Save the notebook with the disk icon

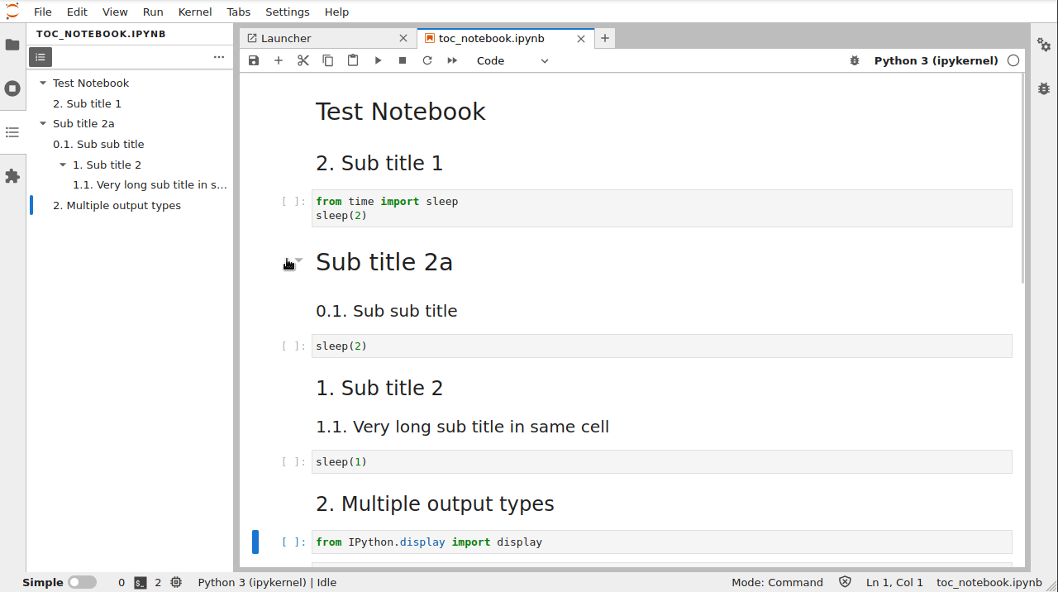254,60
